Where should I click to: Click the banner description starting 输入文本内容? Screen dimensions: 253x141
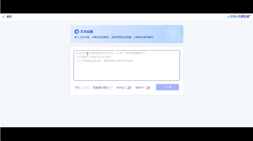pyautogui.click(x=114, y=37)
